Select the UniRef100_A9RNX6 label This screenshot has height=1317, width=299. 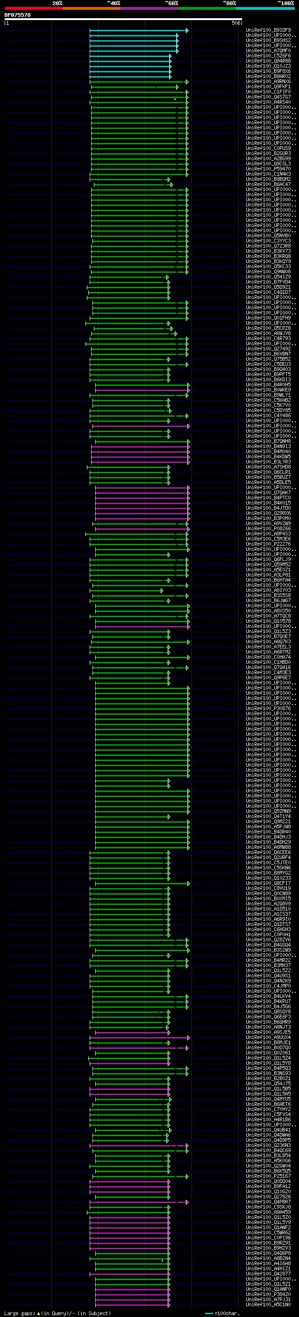click(x=268, y=82)
